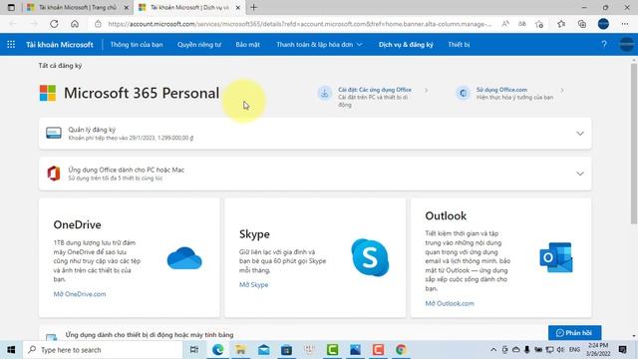
Task: Click the Skype logo icon
Action: coord(370,257)
